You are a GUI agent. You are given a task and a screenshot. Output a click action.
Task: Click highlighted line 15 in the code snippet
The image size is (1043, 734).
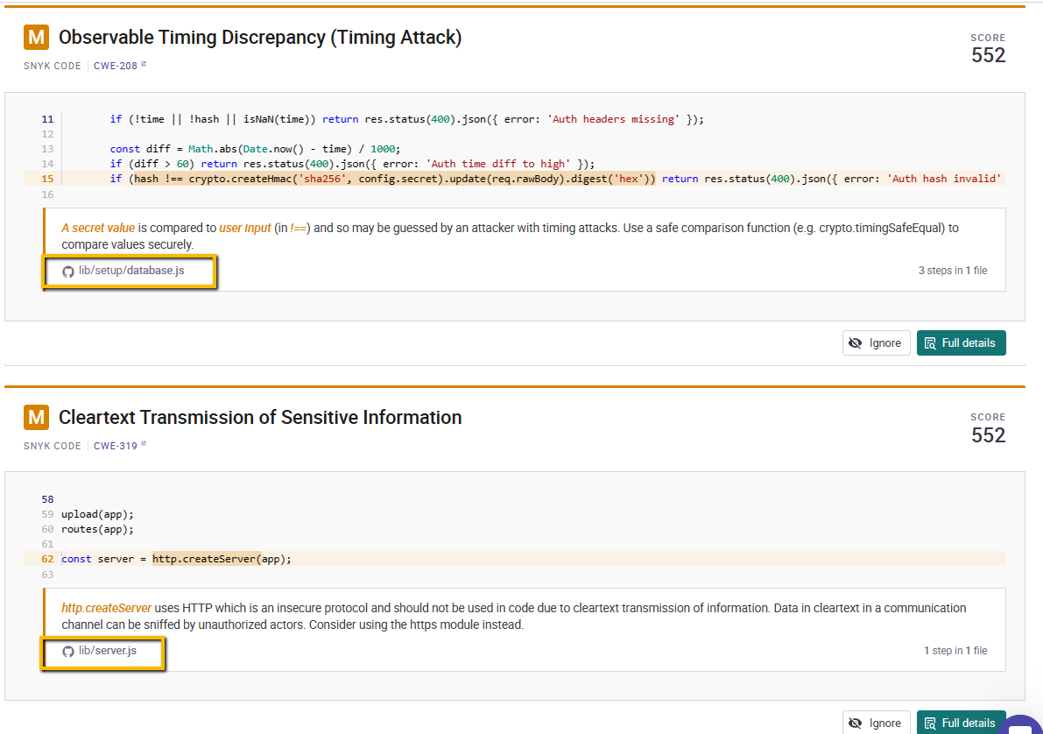[x=514, y=179]
